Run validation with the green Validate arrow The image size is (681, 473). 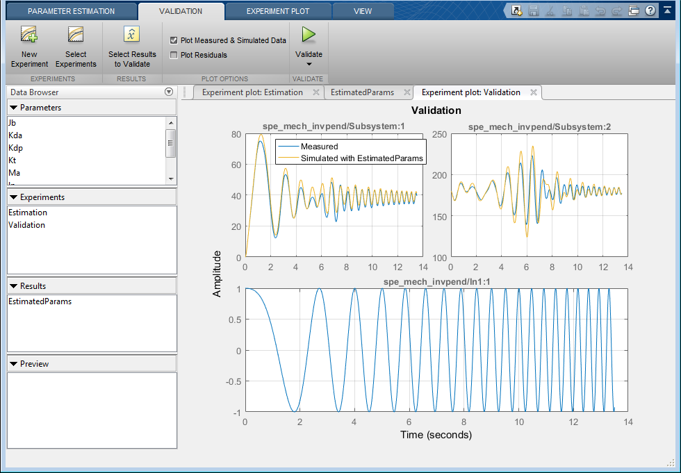point(309,35)
